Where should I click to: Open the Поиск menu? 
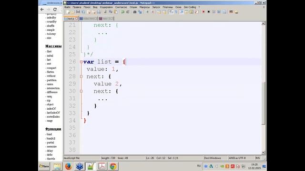[87, 7]
